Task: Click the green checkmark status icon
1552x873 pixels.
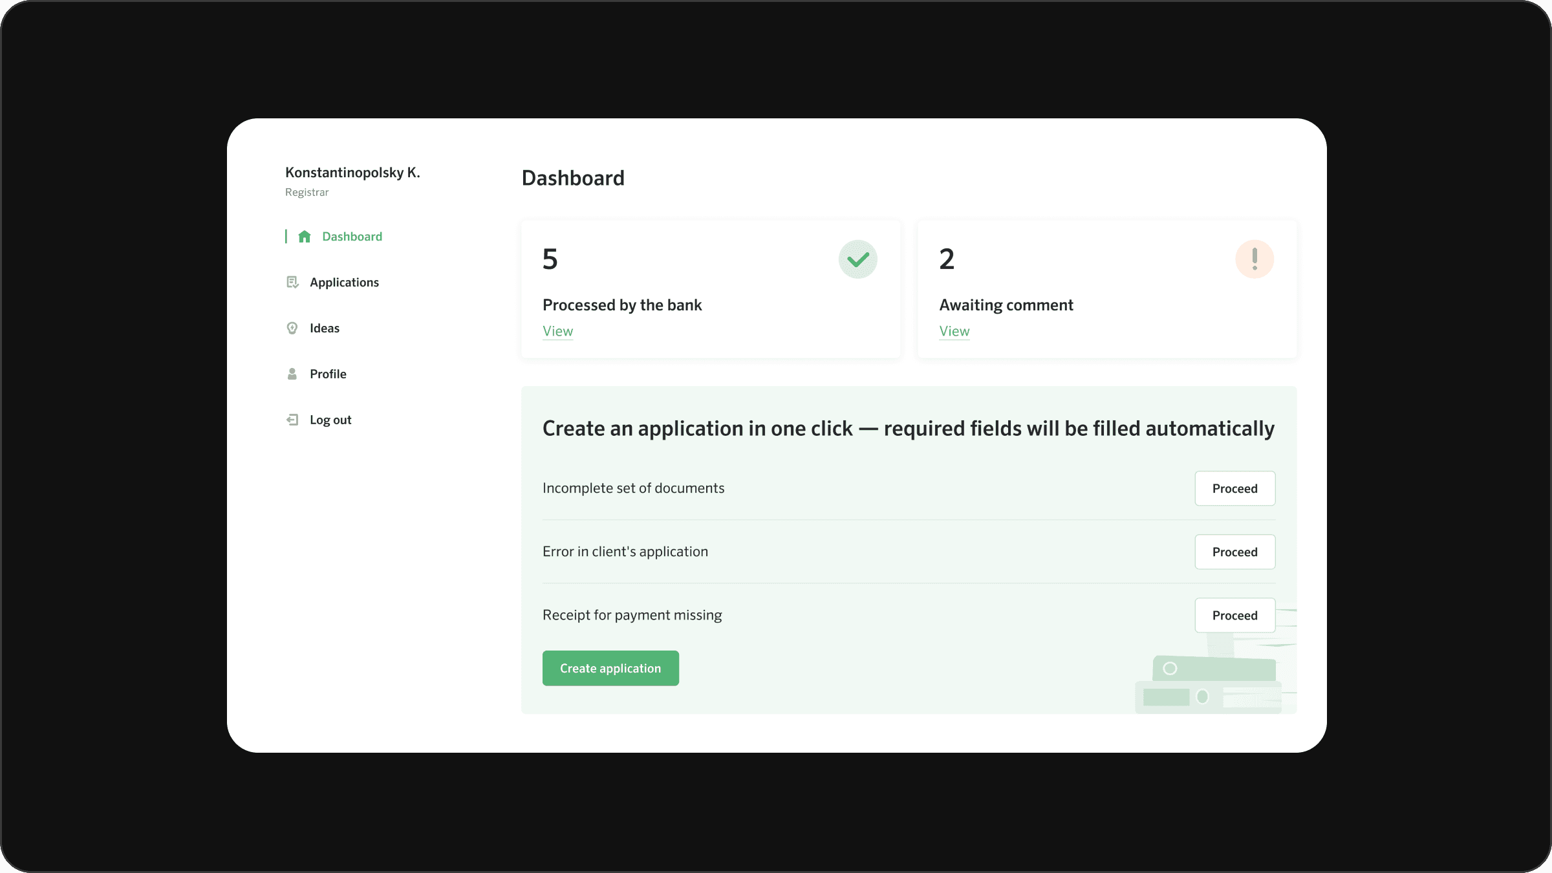Action: click(x=857, y=259)
